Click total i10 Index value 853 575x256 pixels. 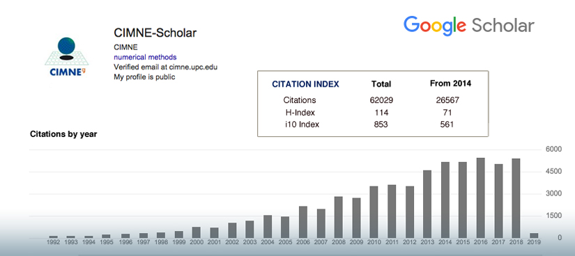(381, 125)
